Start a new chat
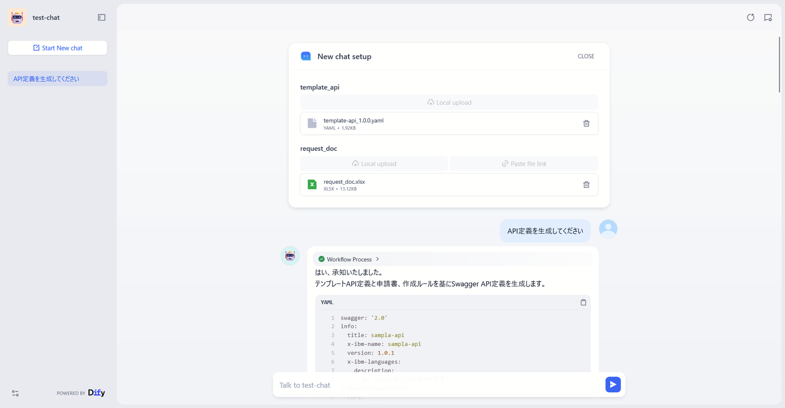Screen dimensions: 785x408 [58, 48]
